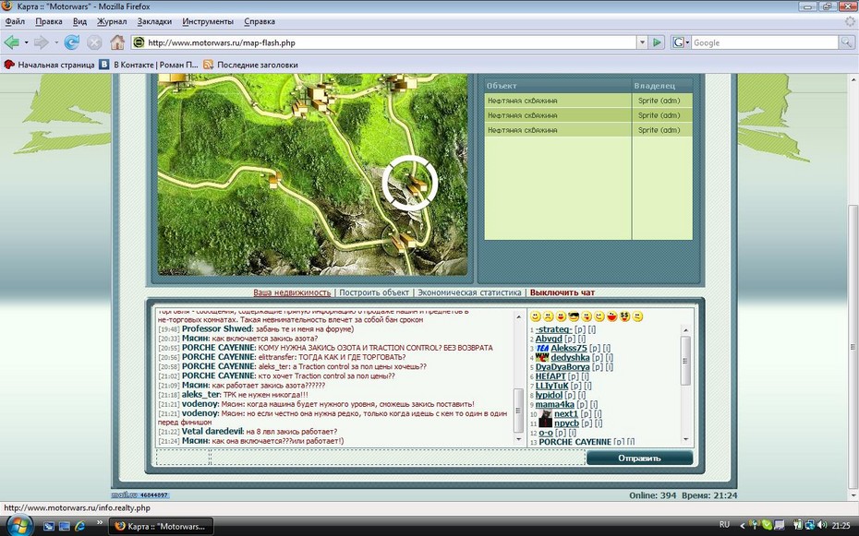Image resolution: width=859 pixels, height=536 pixels.
Task: Go back with the Firefox back arrow
Action: pyautogui.click(x=11, y=42)
